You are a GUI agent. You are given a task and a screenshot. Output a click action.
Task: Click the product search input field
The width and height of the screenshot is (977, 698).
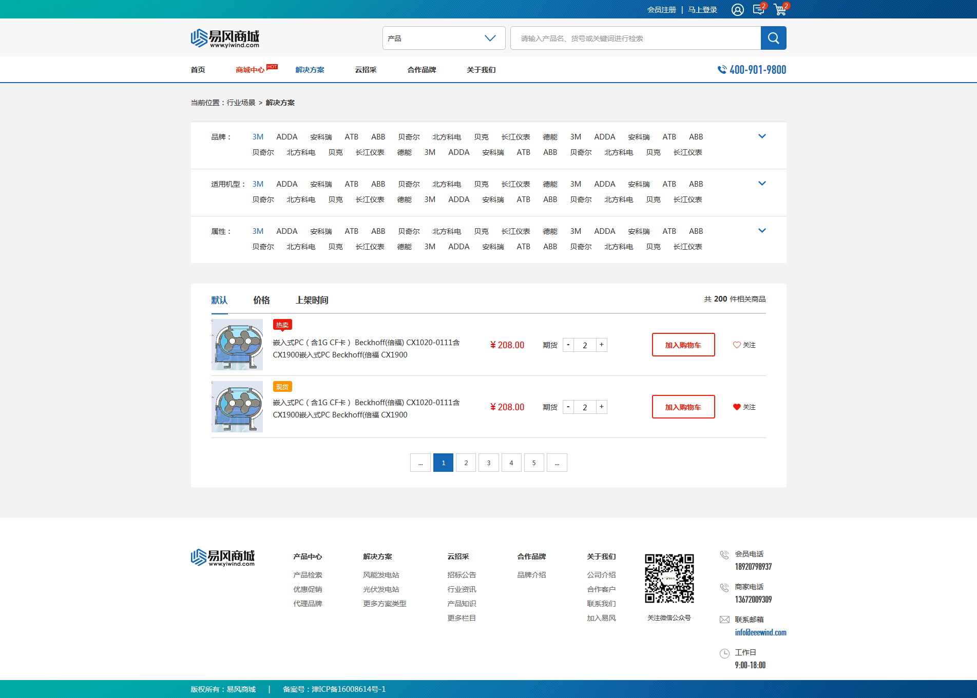pyautogui.click(x=635, y=38)
